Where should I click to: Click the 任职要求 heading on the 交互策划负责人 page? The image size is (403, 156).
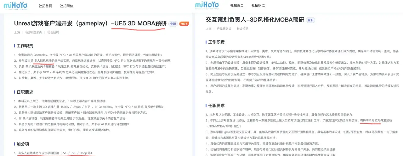tap(217, 106)
